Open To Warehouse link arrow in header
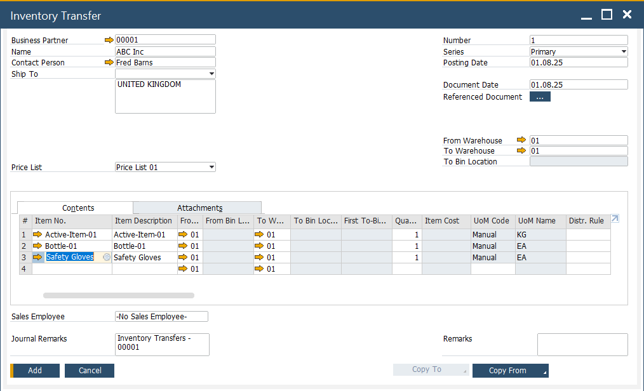Image resolution: width=644 pixels, height=391 pixels. (x=521, y=151)
